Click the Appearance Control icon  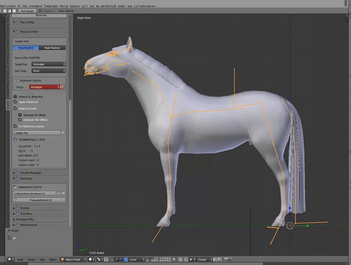15,187
